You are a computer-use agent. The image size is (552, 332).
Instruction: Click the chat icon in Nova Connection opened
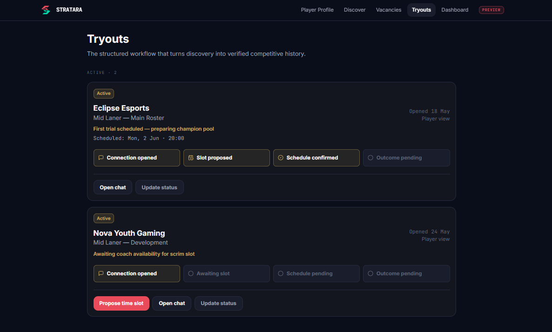(x=101, y=273)
